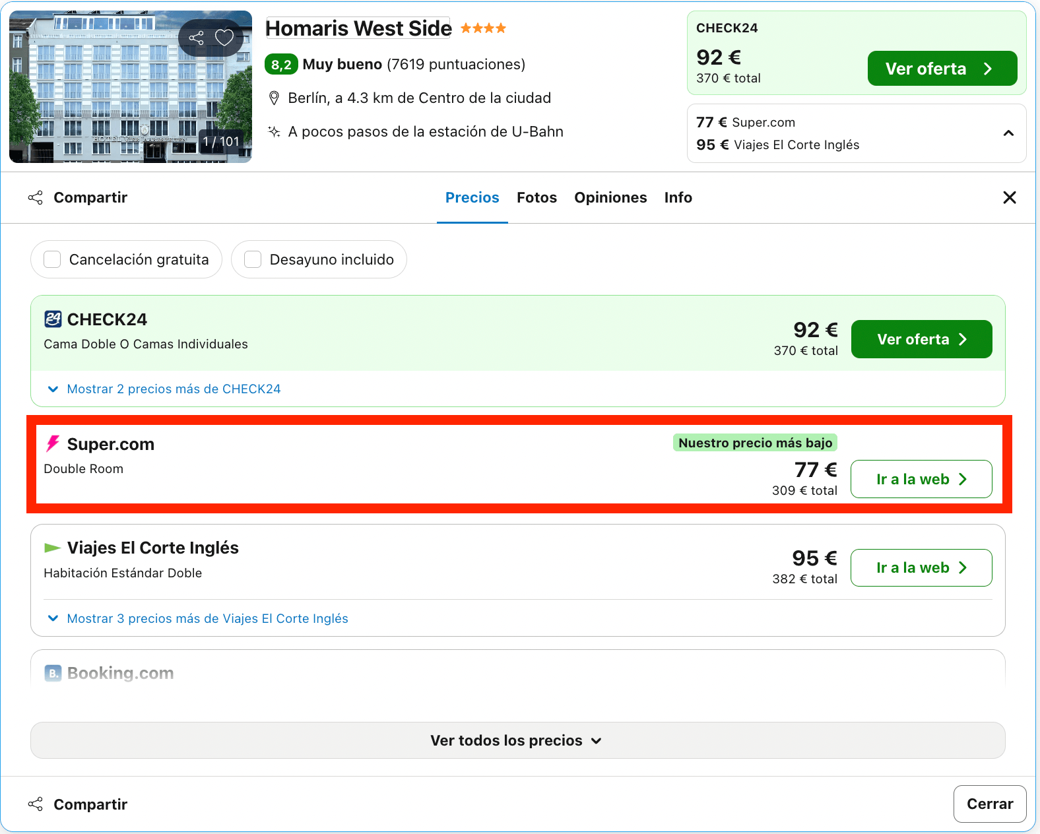This screenshot has width=1040, height=834.
Task: Enable the Desayuno incluido checkbox
Action: coord(253,259)
